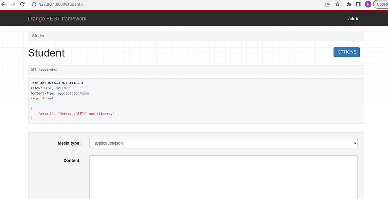Bookmark this page with the star icon

[x=337, y=4]
